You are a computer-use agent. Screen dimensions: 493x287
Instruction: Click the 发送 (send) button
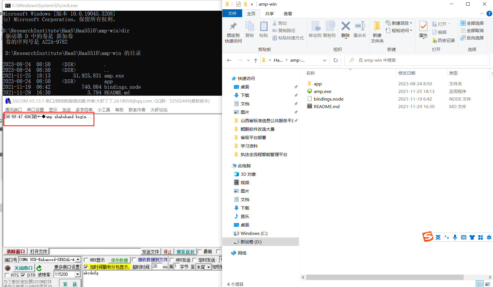[70, 284]
